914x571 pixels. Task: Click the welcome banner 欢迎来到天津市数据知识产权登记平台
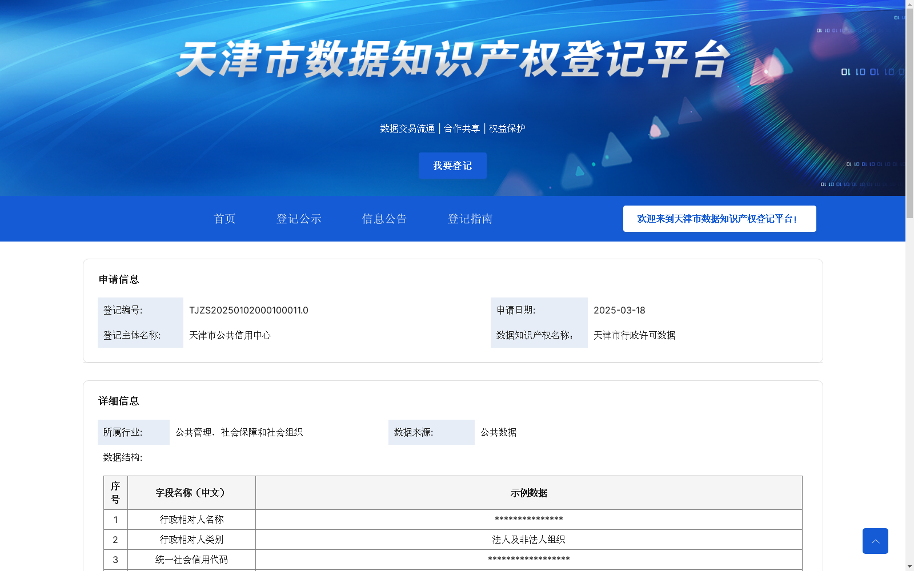[719, 219]
